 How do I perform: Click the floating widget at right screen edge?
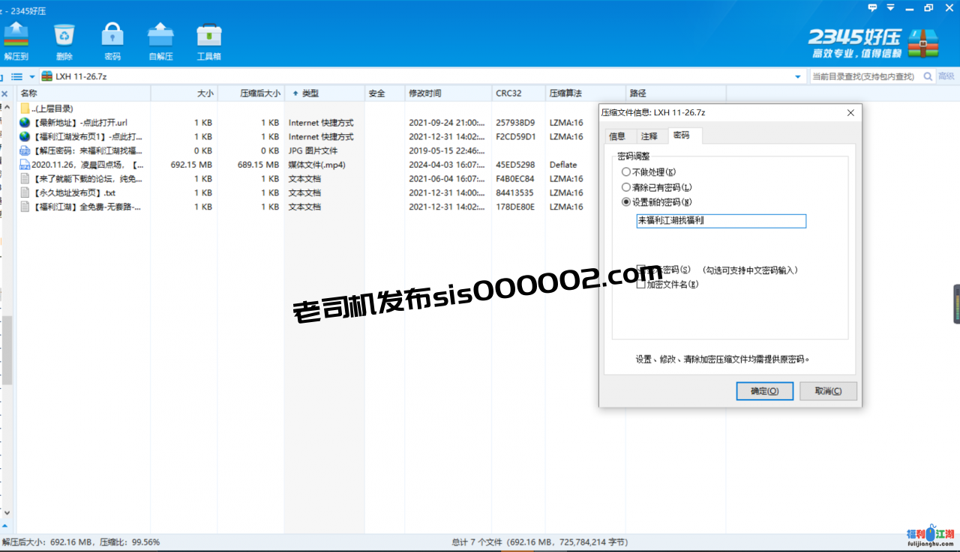pos(956,304)
